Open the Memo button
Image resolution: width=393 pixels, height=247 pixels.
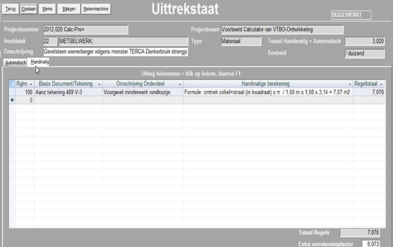(x=48, y=11)
